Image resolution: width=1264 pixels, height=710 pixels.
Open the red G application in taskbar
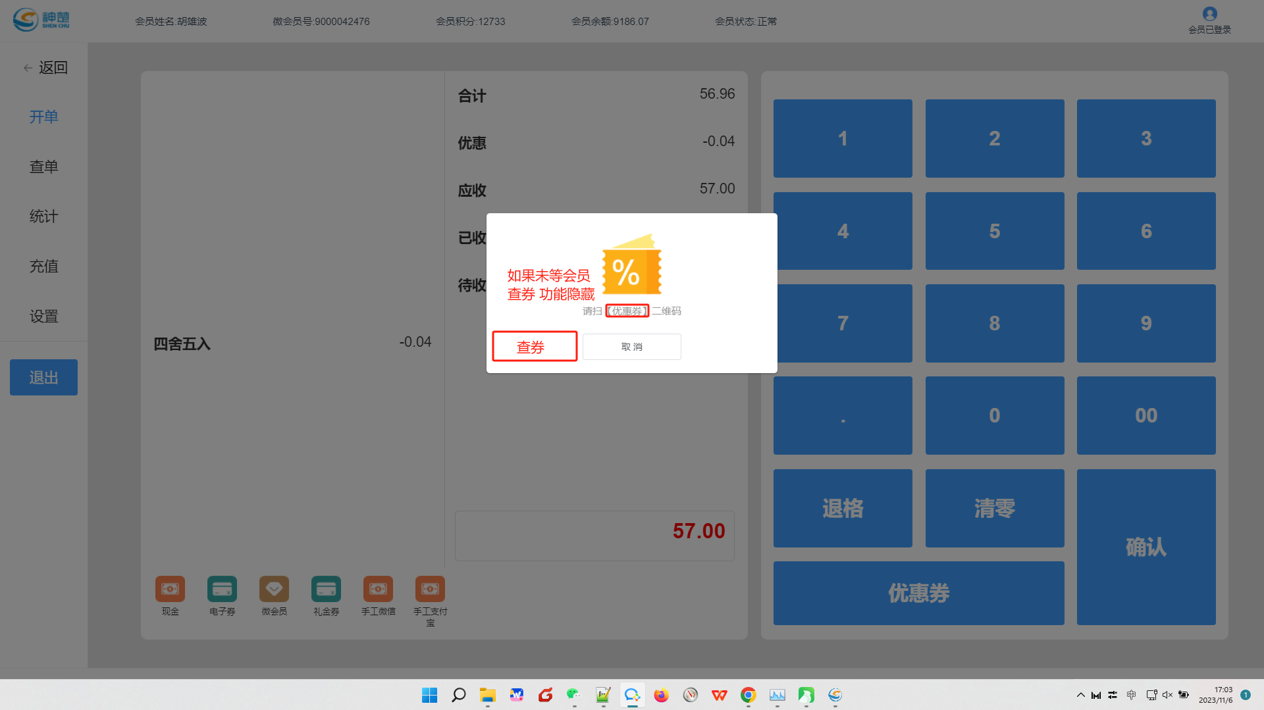(x=545, y=695)
